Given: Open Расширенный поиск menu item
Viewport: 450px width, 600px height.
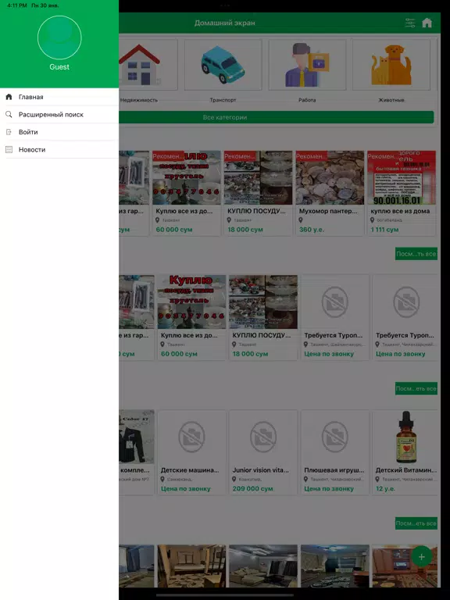Looking at the screenshot, I should tap(59, 114).
